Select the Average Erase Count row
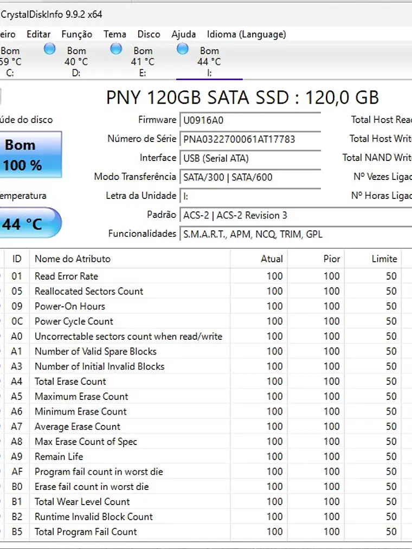The height and width of the screenshot is (549, 412). 206,427
